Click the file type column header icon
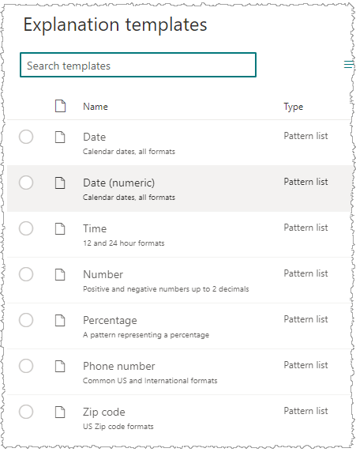The height and width of the screenshot is (452, 356). point(60,106)
